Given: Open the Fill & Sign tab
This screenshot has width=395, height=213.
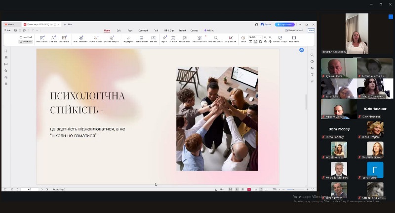Looking at the screenshot, I should click(169, 30).
